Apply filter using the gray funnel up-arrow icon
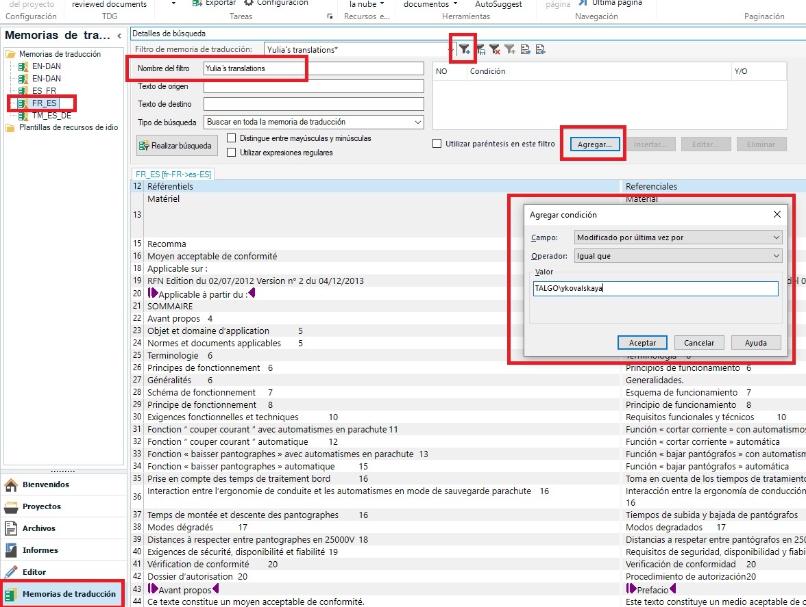 point(509,49)
